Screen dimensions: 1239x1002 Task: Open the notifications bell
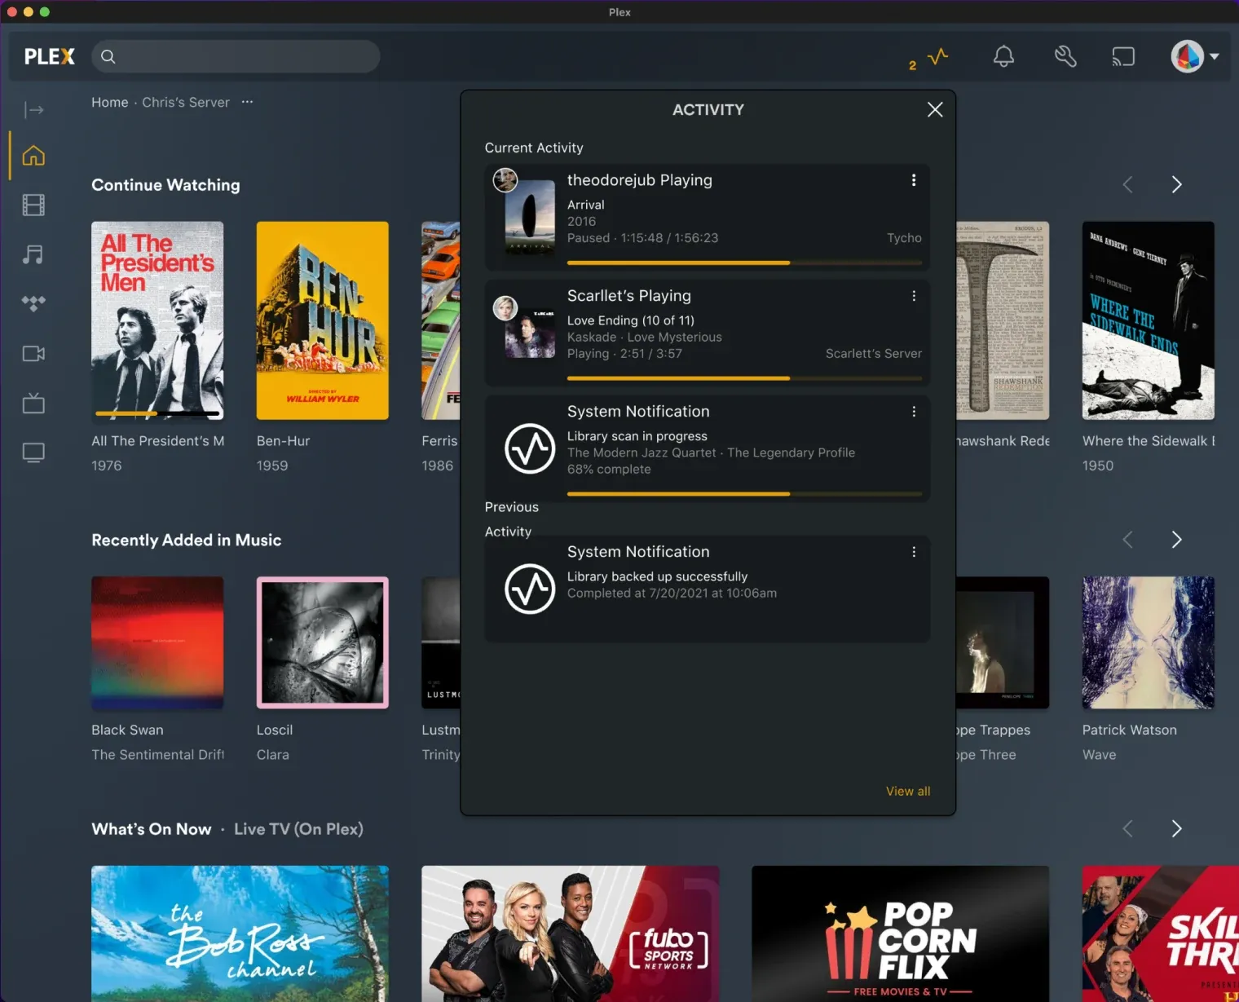(x=1003, y=56)
